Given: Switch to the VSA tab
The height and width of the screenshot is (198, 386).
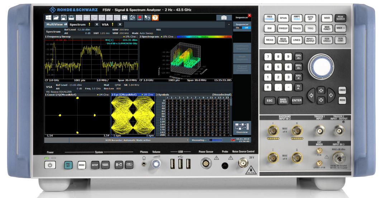Looking at the screenshot, I should tap(105, 24).
